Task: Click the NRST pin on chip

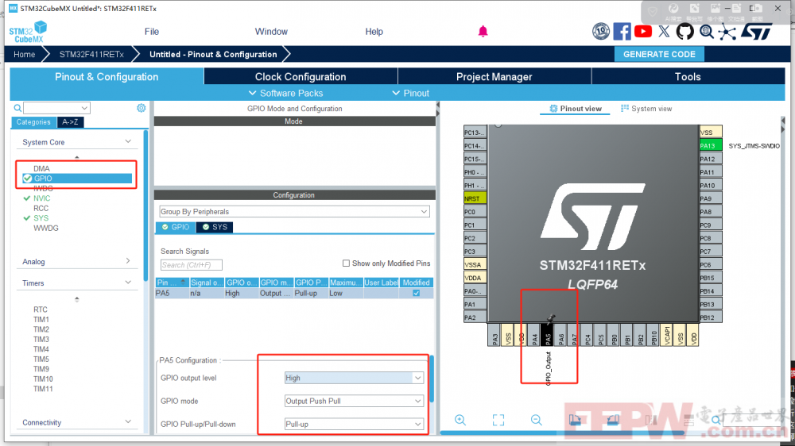Action: tap(475, 198)
